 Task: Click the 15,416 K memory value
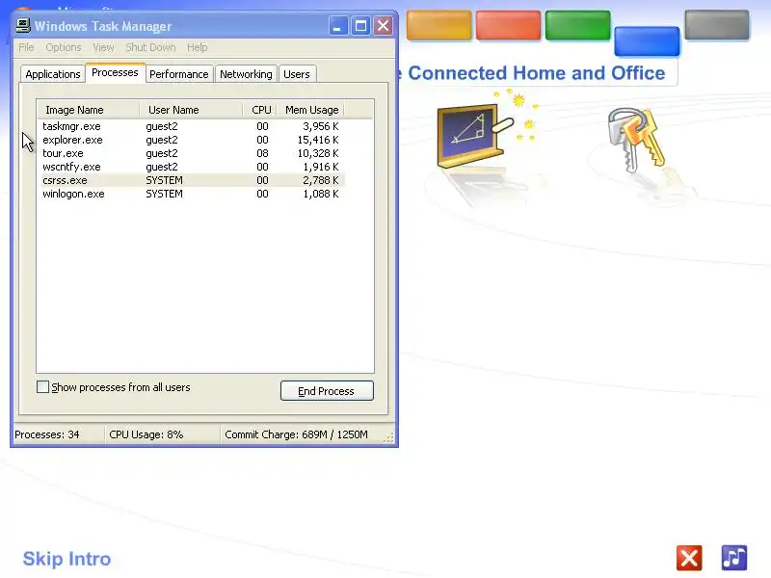(x=318, y=140)
